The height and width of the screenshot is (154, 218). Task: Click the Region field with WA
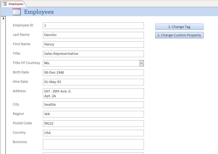tap(93, 114)
